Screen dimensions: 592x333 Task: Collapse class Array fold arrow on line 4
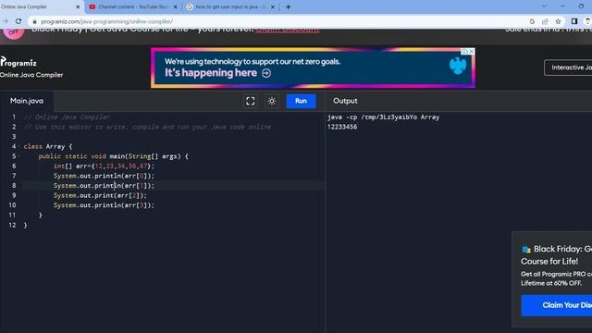coord(18,146)
